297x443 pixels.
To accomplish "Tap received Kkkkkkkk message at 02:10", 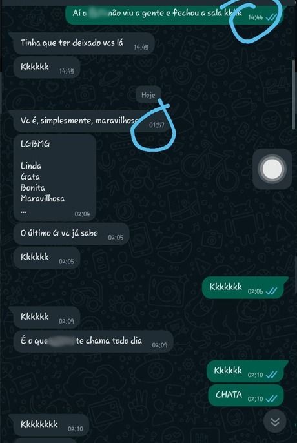I will [x=52, y=425].
